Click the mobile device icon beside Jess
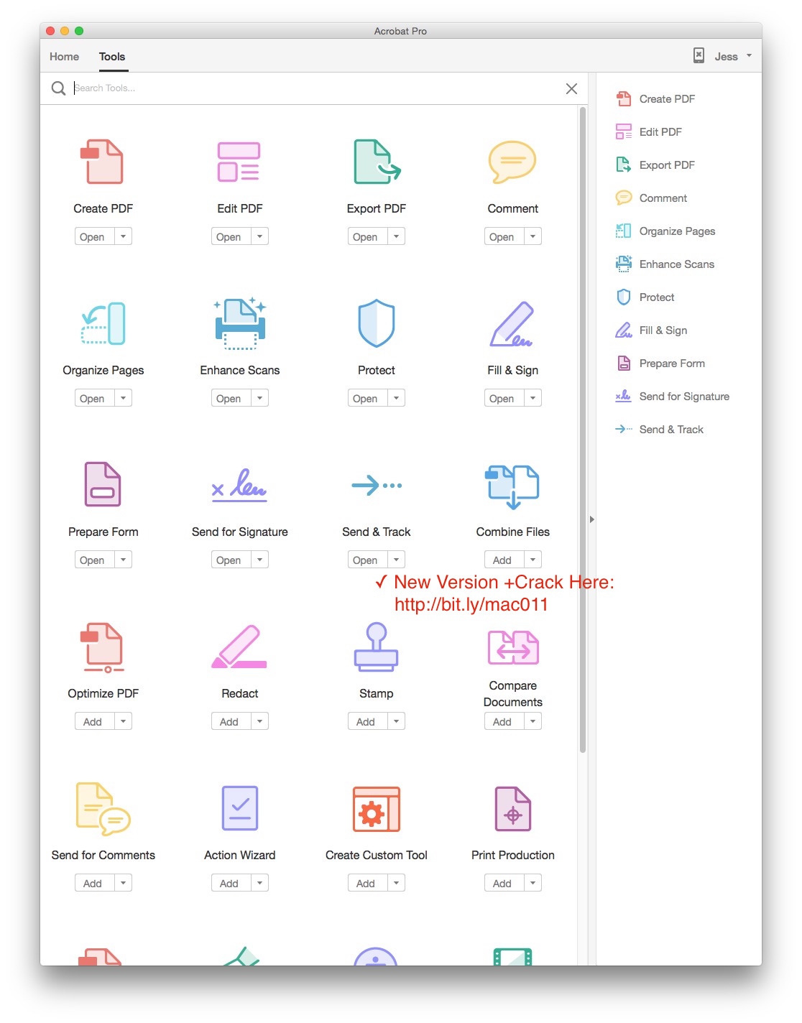This screenshot has width=802, height=1023. (x=699, y=55)
